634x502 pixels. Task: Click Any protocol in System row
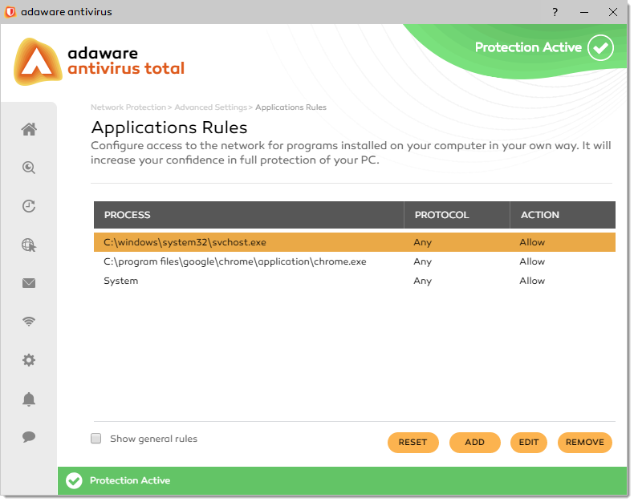tap(422, 281)
